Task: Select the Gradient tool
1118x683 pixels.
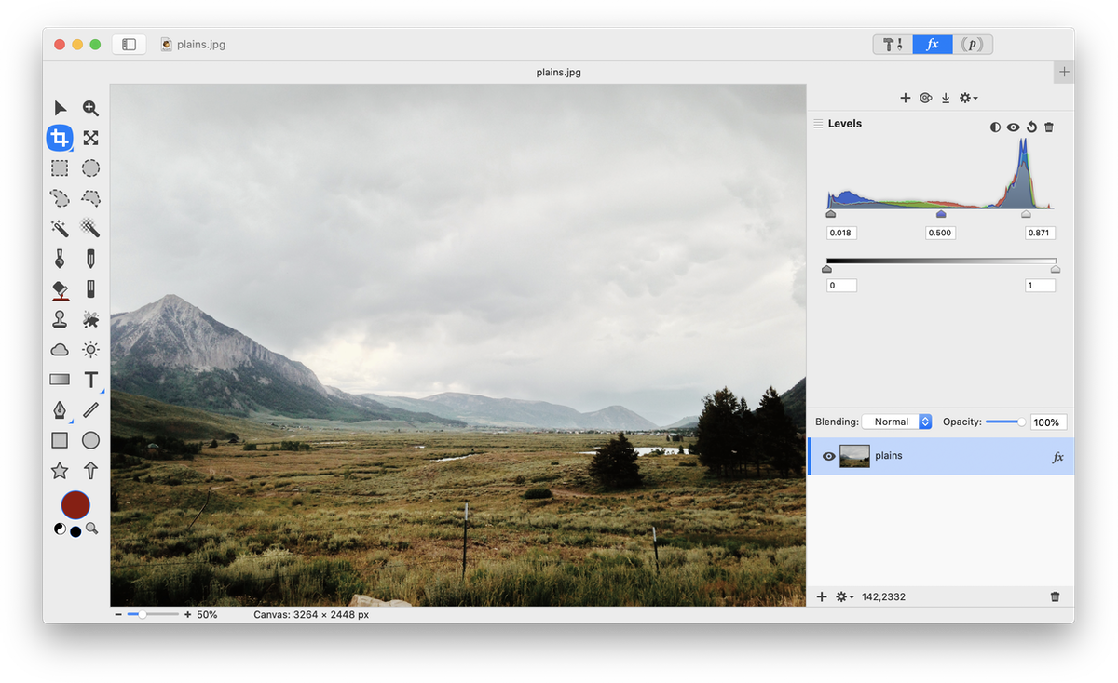Action: pyautogui.click(x=60, y=380)
